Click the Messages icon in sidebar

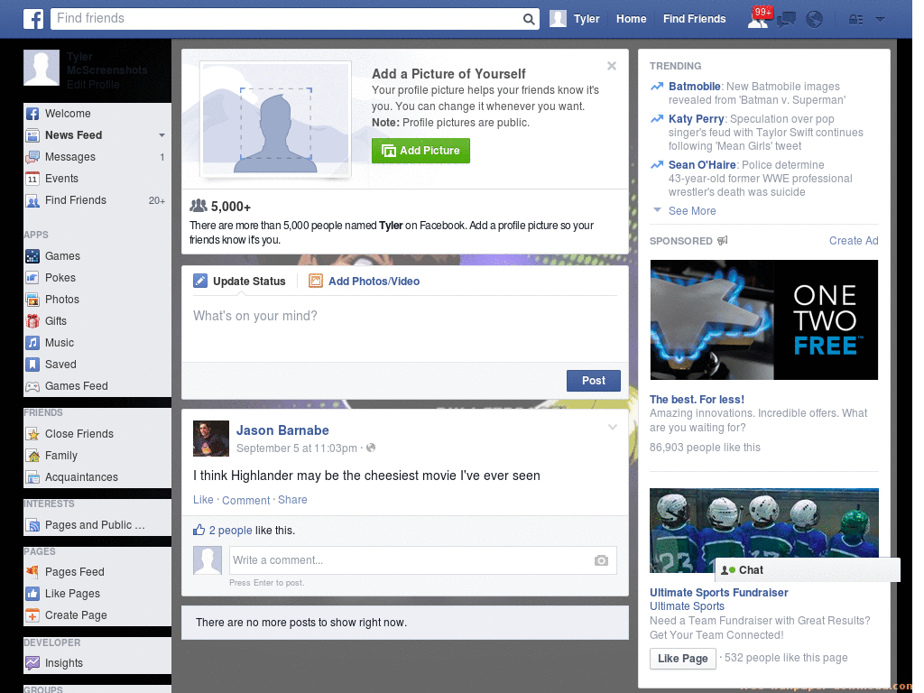coord(32,157)
